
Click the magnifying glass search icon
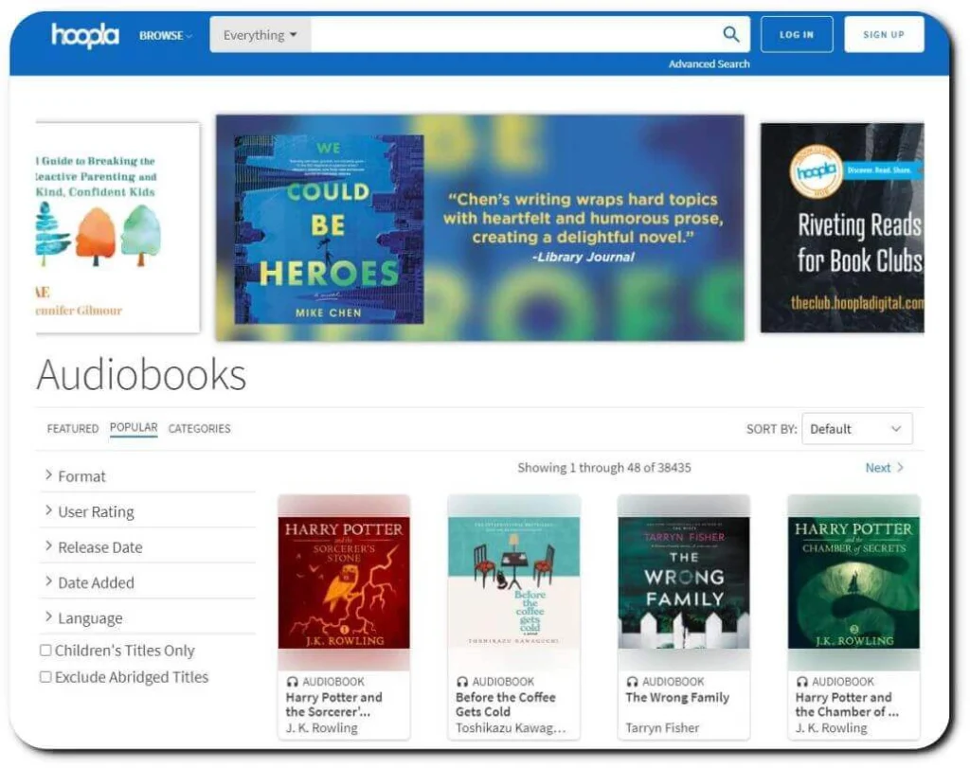click(730, 35)
